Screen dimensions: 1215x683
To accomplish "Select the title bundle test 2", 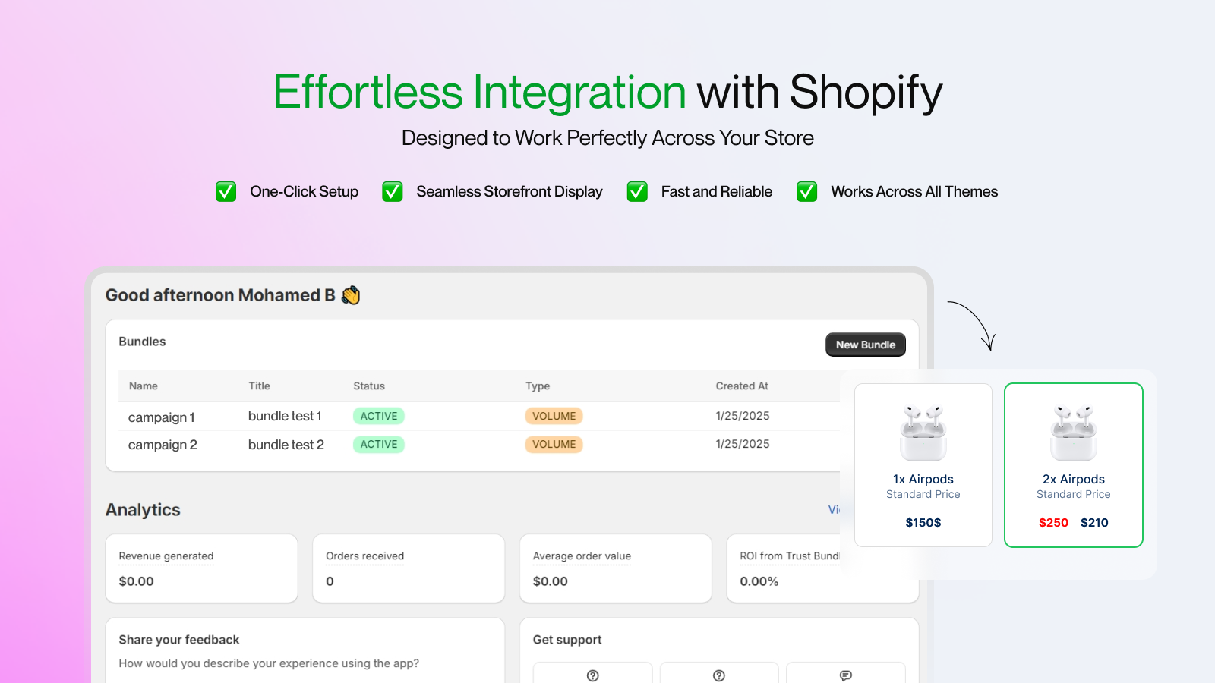I will [x=286, y=445].
